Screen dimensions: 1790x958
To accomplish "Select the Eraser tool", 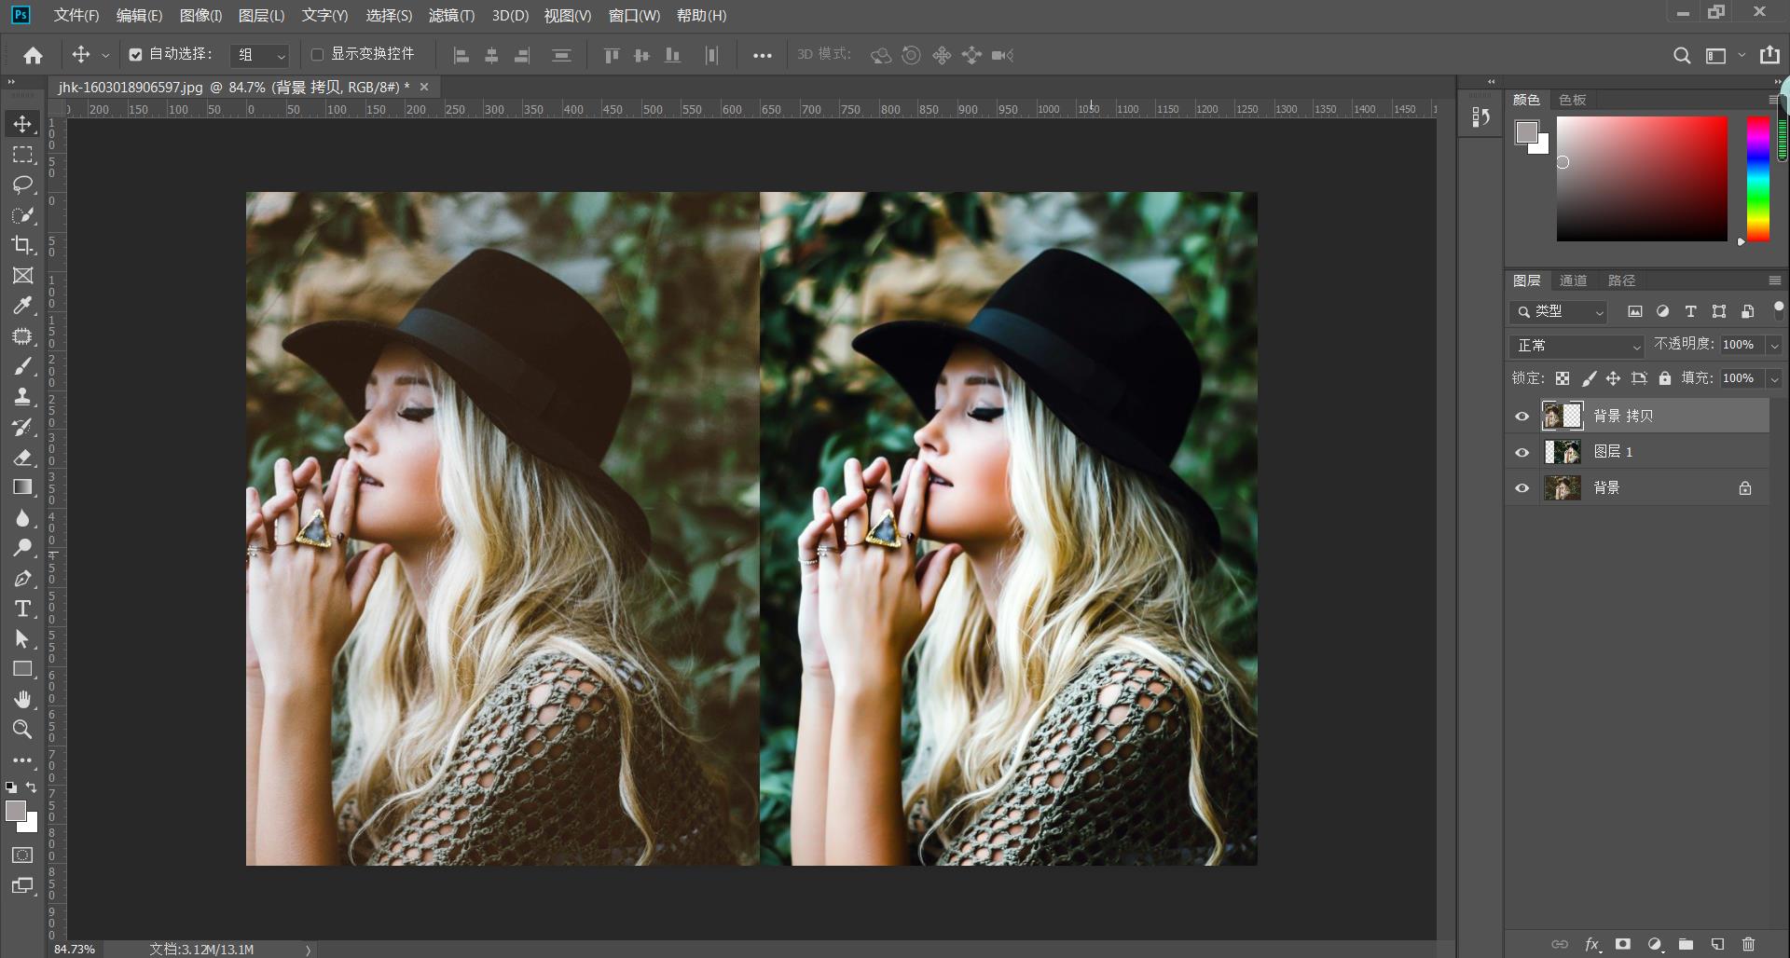I will (x=22, y=458).
